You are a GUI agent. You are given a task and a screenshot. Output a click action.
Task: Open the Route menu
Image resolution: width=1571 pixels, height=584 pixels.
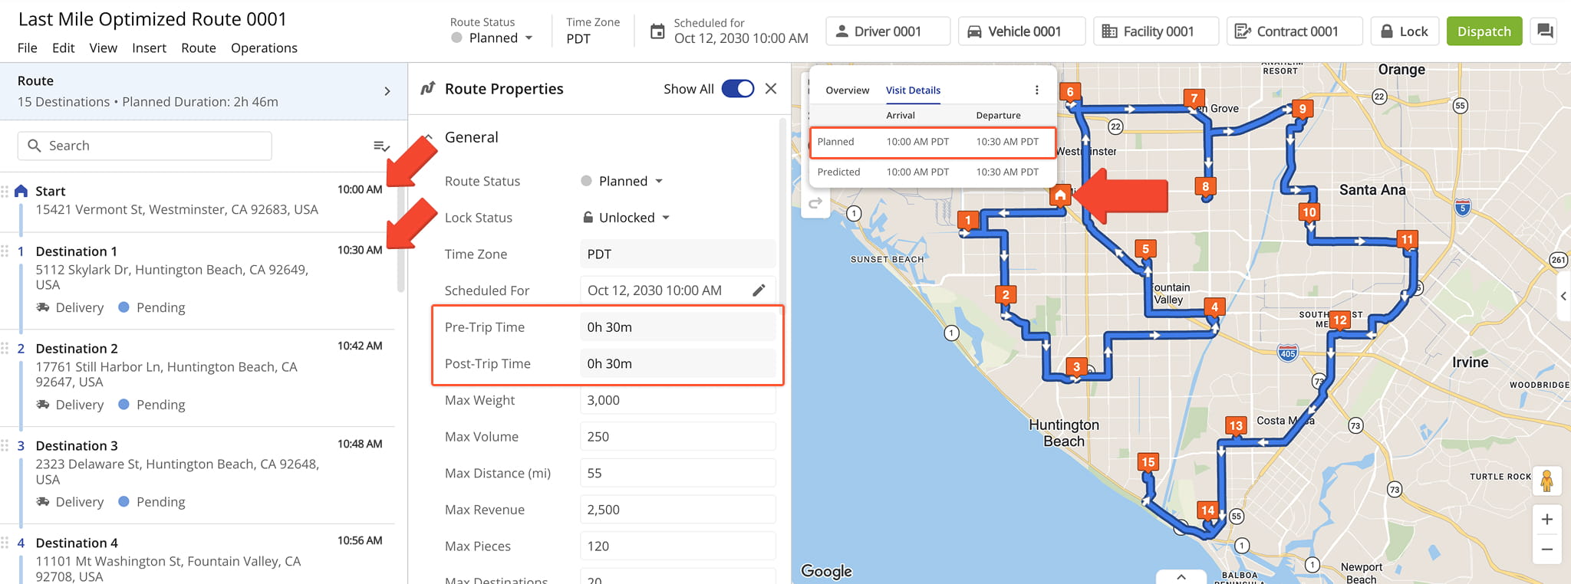click(x=199, y=48)
